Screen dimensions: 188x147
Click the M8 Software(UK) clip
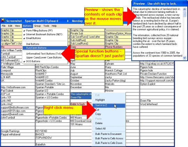point(11,61)
